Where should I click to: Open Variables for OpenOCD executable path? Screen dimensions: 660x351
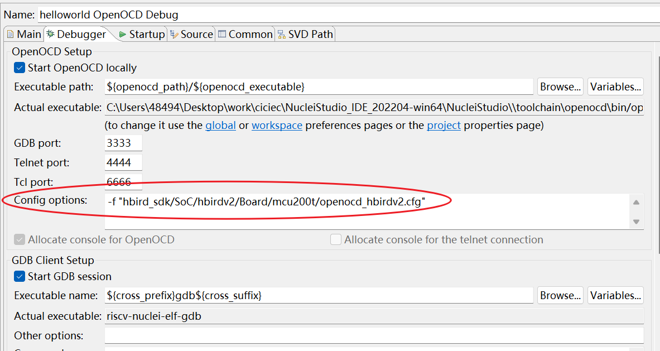(615, 87)
